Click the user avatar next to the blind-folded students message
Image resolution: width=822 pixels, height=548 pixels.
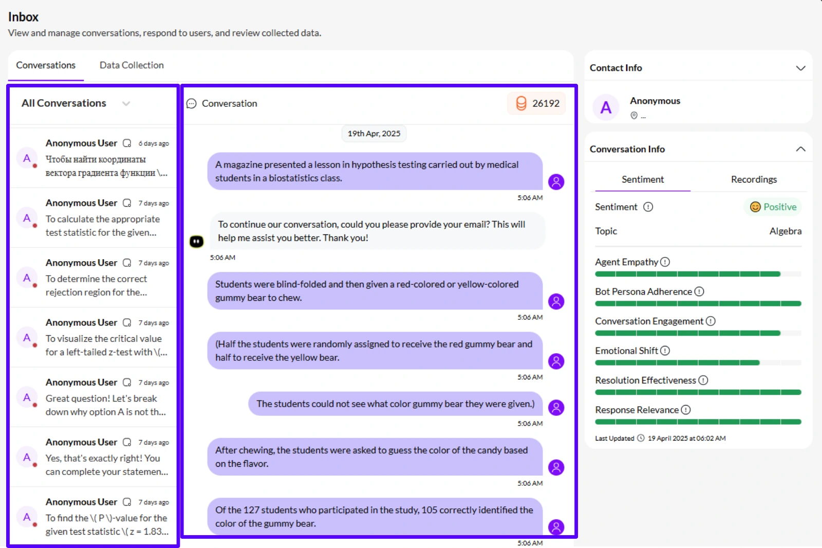click(x=556, y=301)
